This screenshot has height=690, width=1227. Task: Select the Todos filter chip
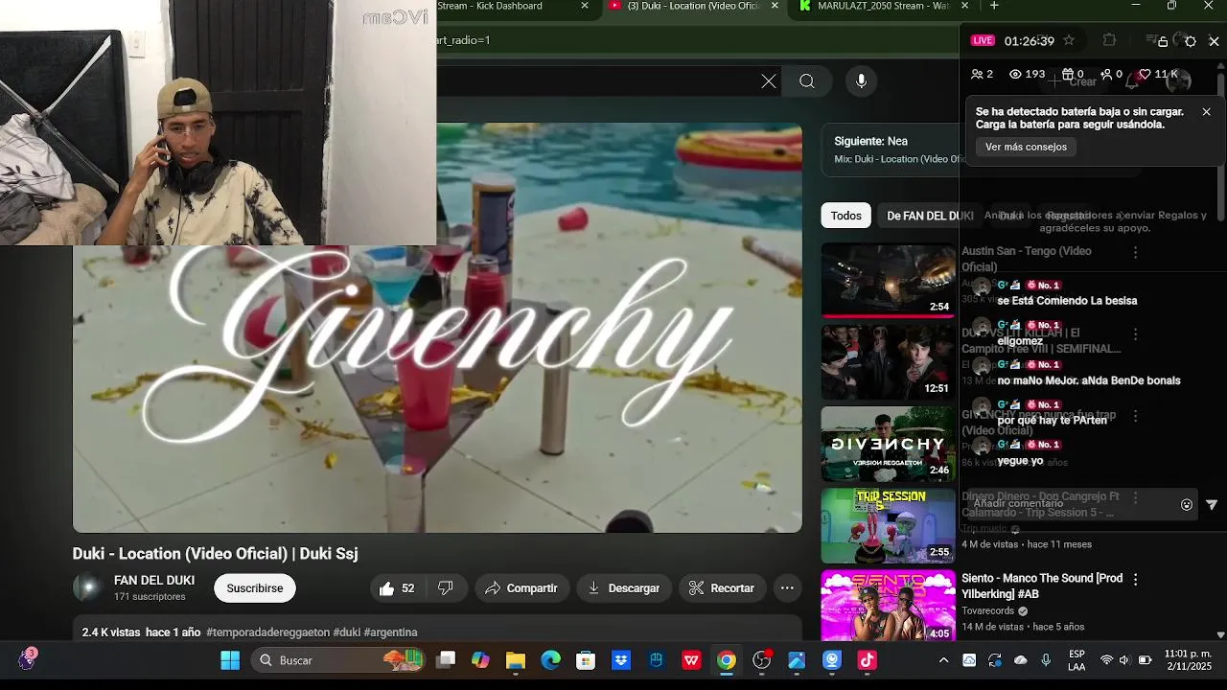[845, 216]
